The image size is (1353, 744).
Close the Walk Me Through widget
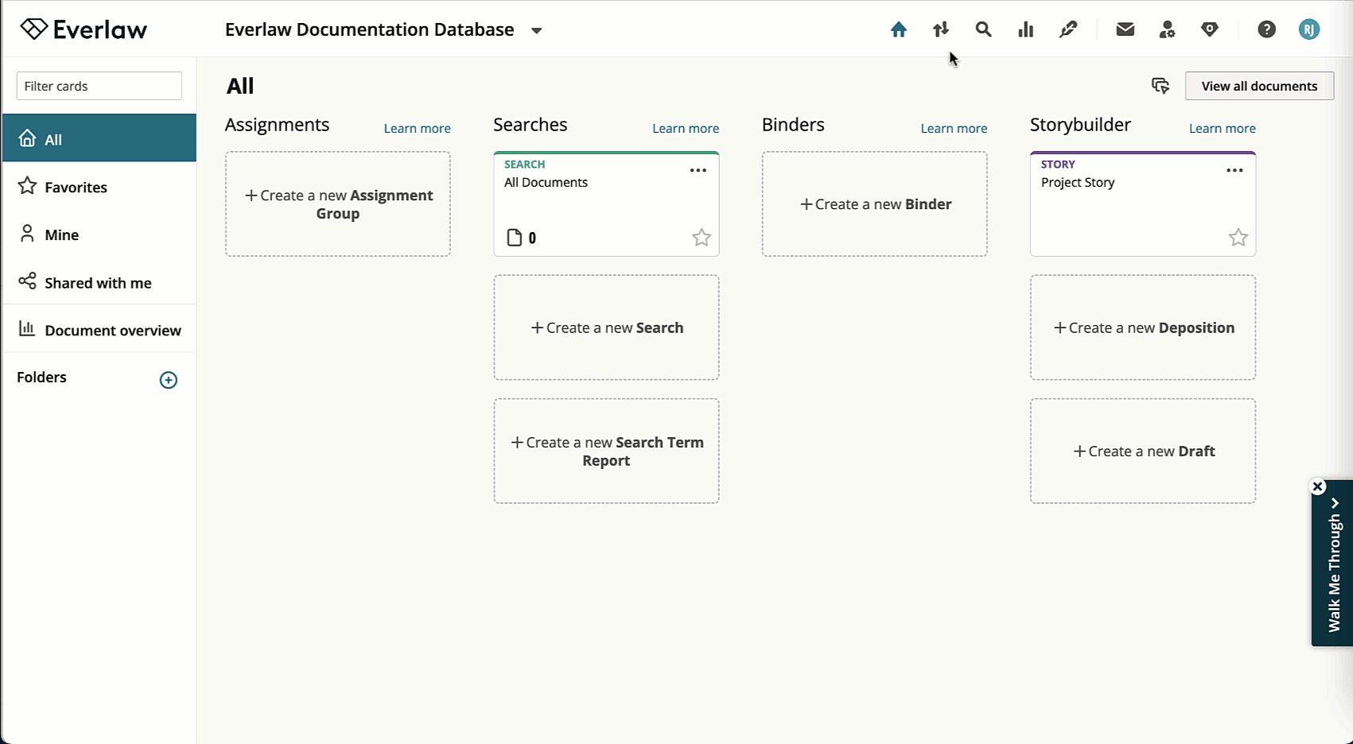pos(1318,486)
